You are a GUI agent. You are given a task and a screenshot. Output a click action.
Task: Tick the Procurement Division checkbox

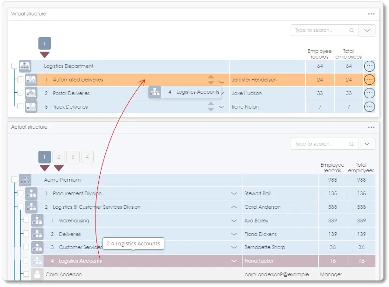[x=20, y=193]
